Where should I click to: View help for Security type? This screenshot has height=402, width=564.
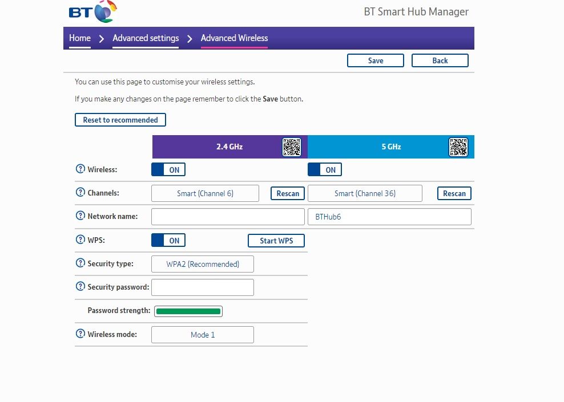[x=80, y=263]
